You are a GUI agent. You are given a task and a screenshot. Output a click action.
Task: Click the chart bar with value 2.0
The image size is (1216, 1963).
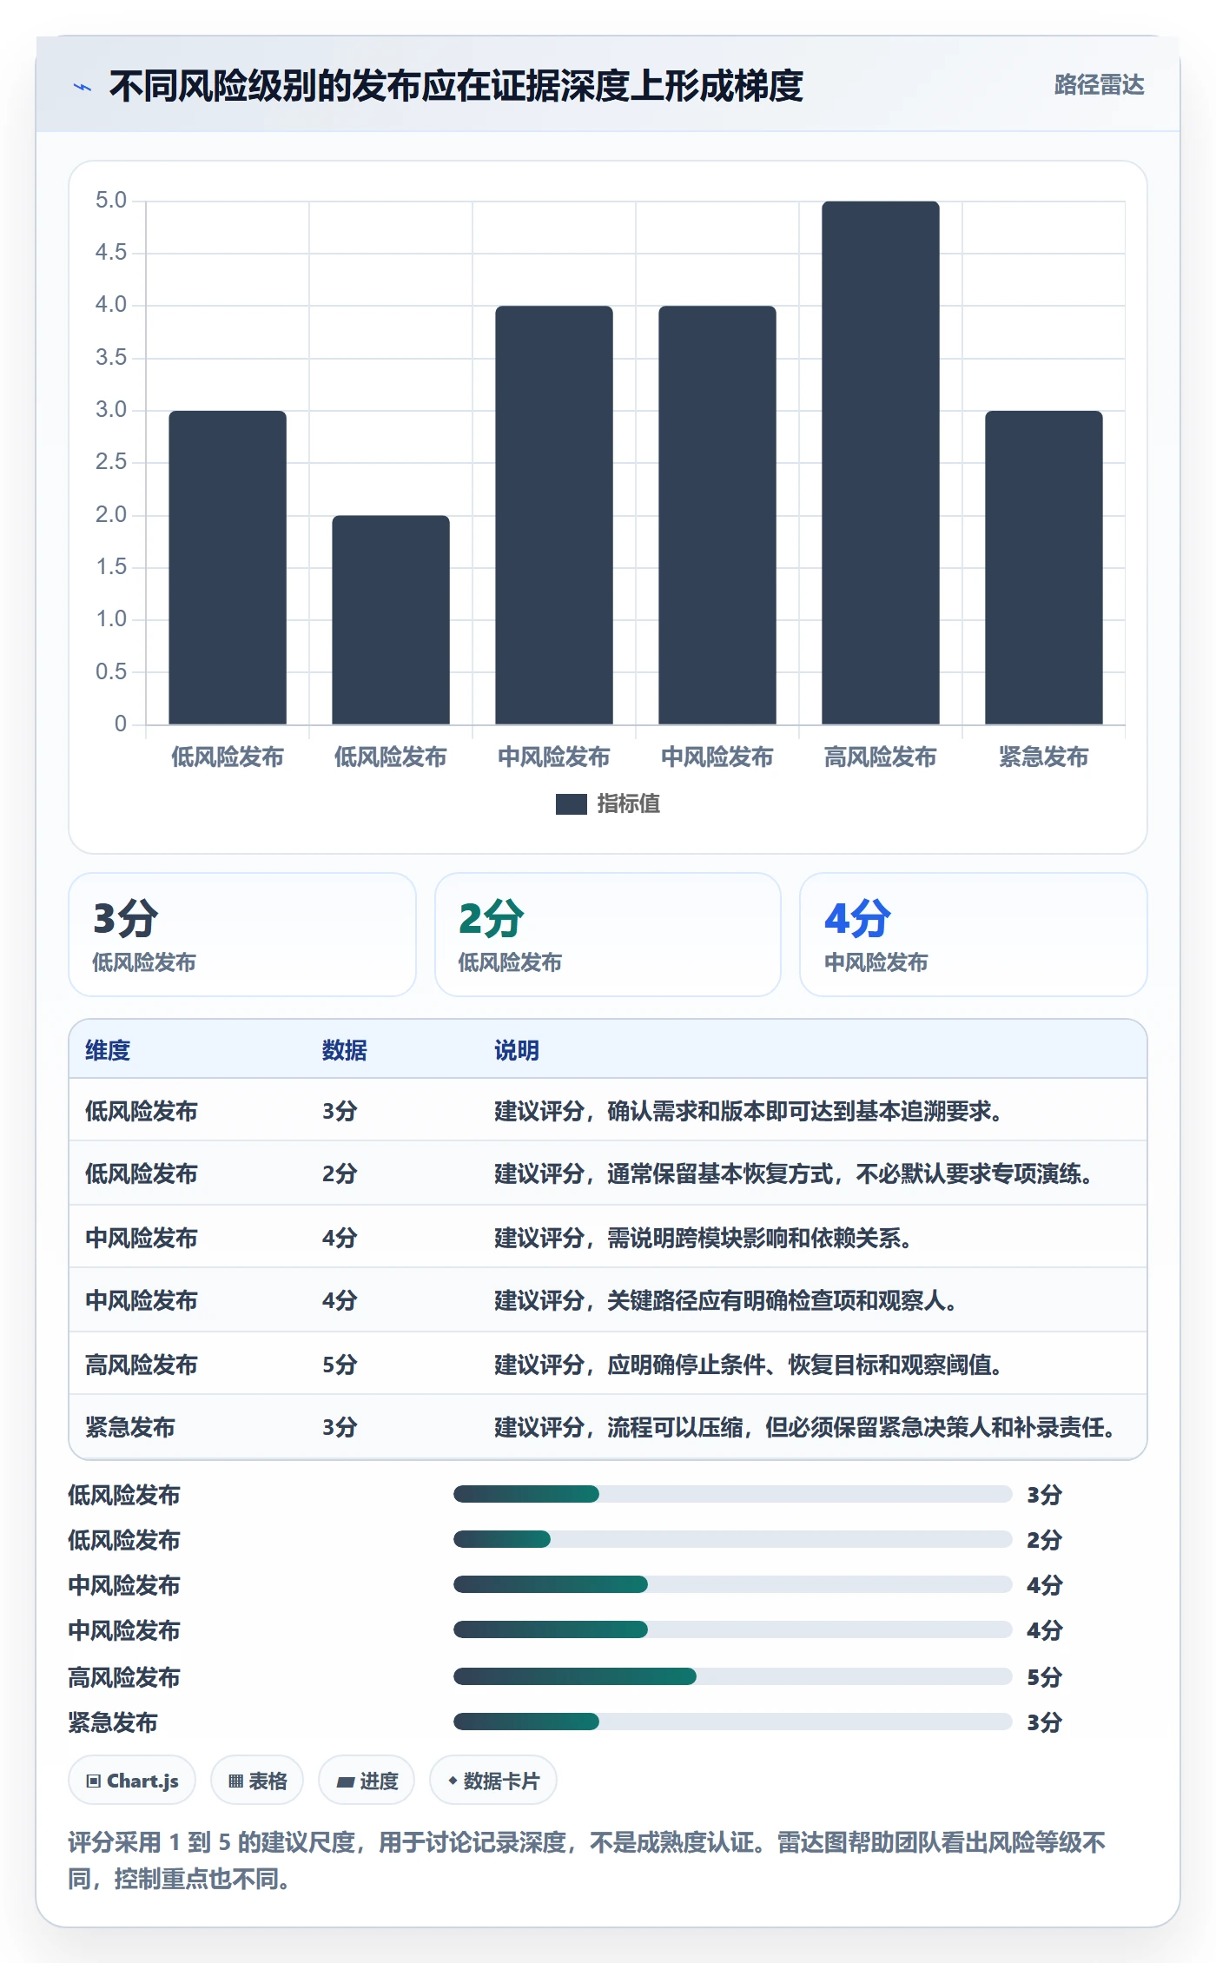(x=391, y=619)
